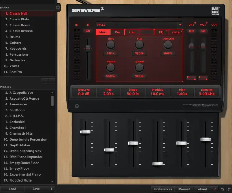
Task: Switch to the EQ tab
Action: pos(161,32)
